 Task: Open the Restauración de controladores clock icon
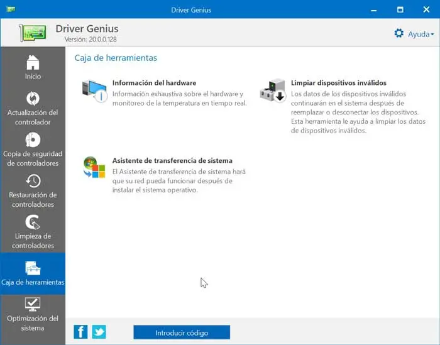[33, 181]
